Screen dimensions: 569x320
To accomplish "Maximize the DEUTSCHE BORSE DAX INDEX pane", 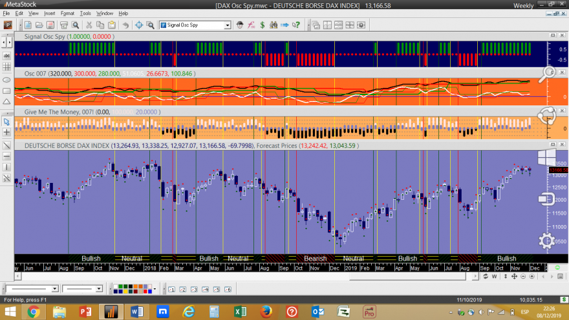I will [x=553, y=144].
